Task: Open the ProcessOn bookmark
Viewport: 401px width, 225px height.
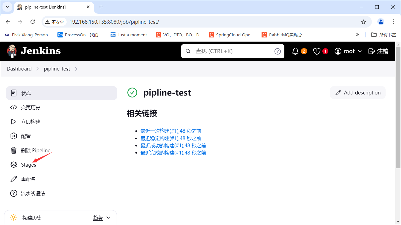Action: coord(80,35)
